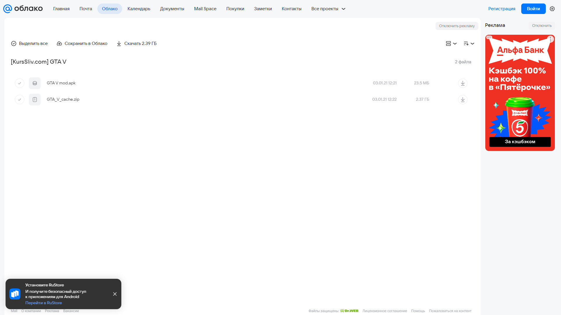Image resolution: width=561 pixels, height=315 pixels.
Task: Click the Mail.ru @ logo
Action: pos(8,9)
